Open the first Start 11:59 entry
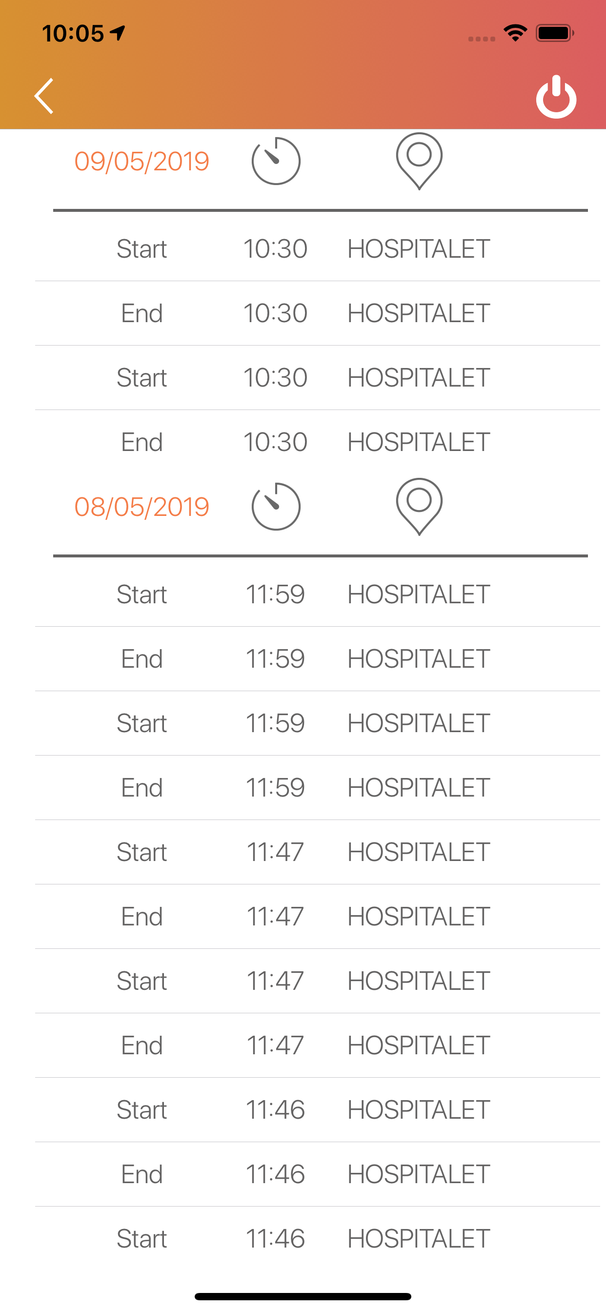 tap(317, 594)
